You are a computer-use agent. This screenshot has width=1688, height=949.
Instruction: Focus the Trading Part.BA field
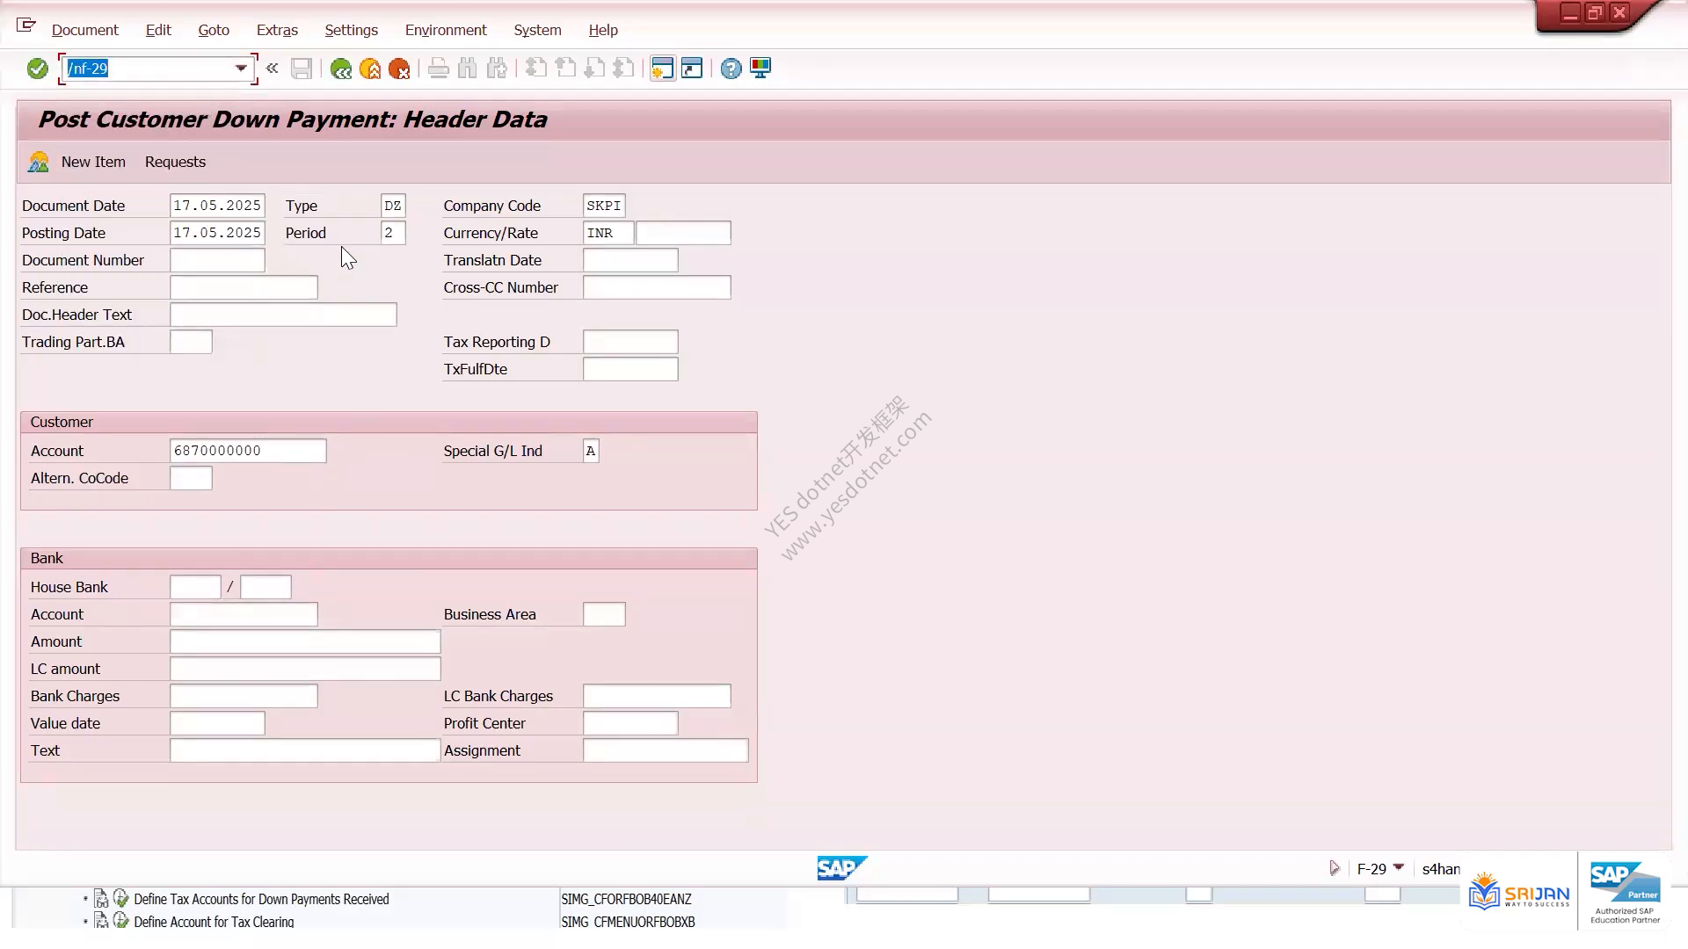[191, 342]
